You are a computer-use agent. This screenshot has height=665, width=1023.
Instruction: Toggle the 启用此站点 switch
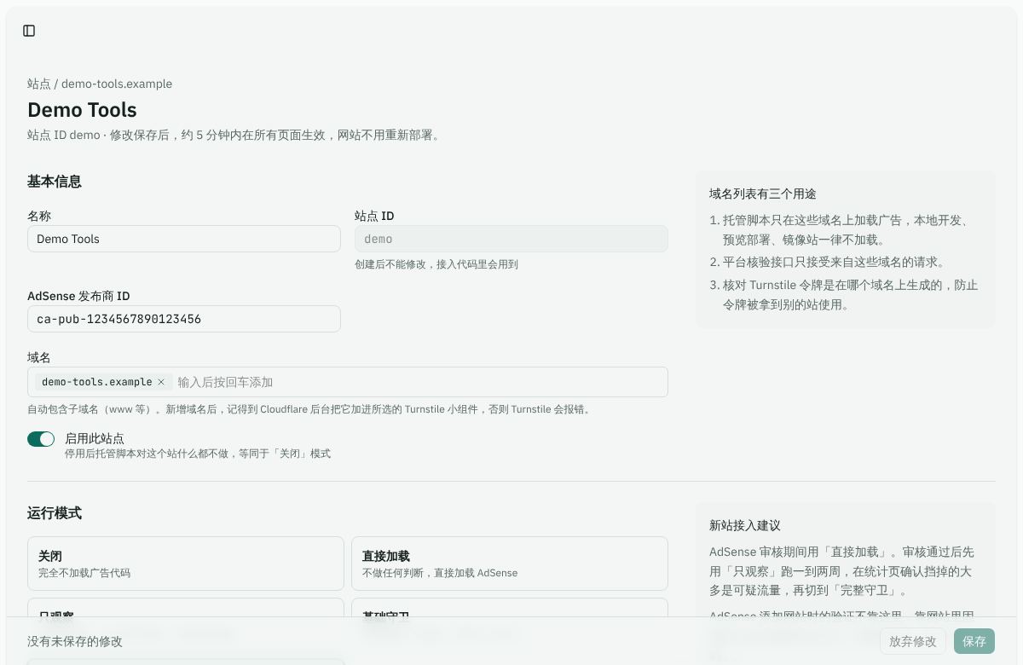tap(41, 439)
